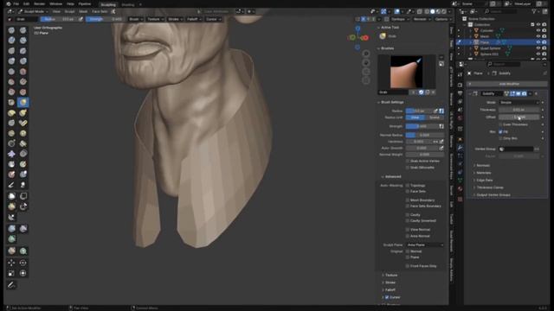Viewport: 554px width, 311px height.
Task: Click the grab brush preview thumbnail
Action: pyautogui.click(x=406, y=72)
